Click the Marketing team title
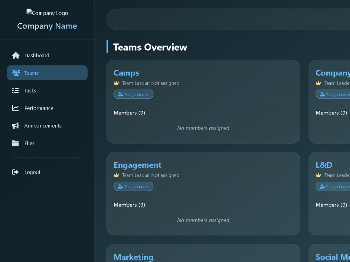Screen dimensions: 350x262 click(x=133, y=257)
